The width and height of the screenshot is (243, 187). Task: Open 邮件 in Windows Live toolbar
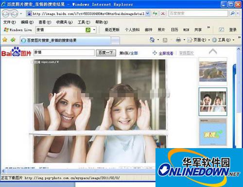coord(149,30)
